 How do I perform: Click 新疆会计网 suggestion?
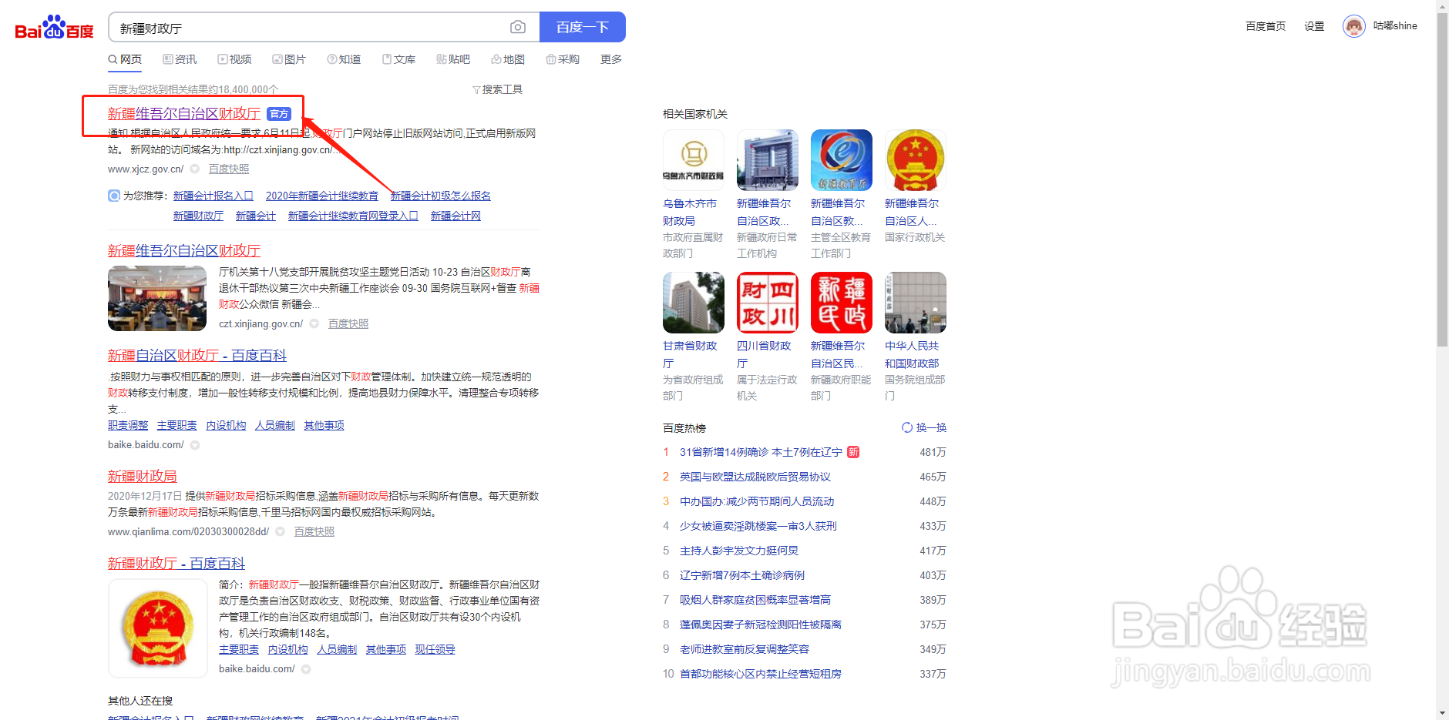tap(456, 216)
